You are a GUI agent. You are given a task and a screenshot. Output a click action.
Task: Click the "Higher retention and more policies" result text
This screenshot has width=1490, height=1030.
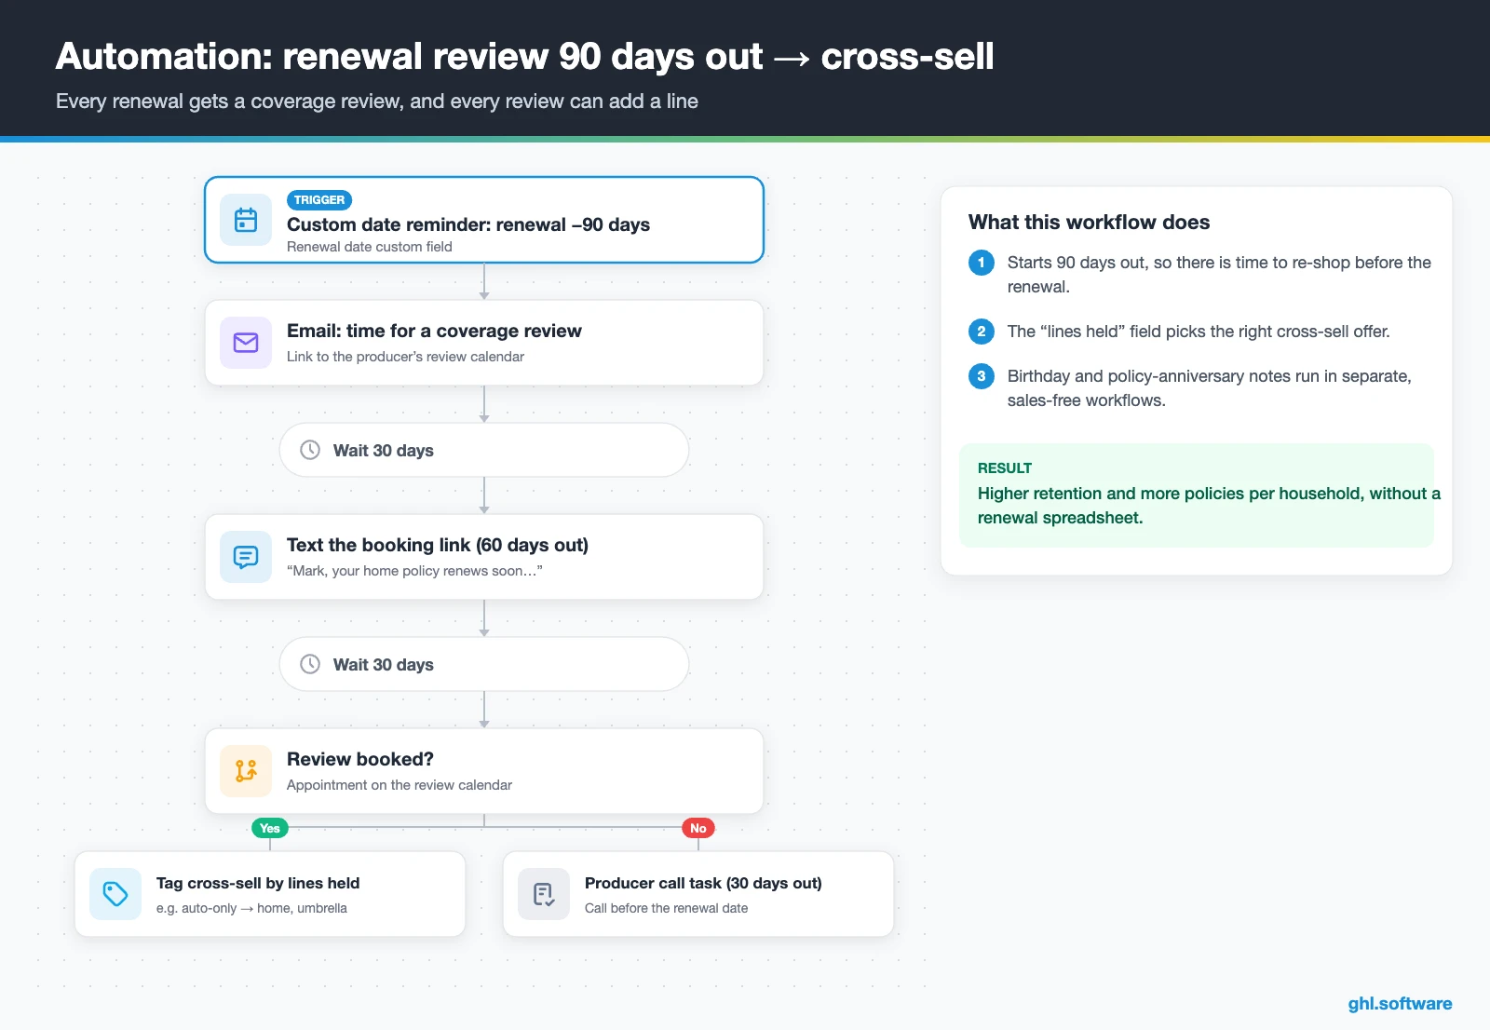pos(1209,506)
